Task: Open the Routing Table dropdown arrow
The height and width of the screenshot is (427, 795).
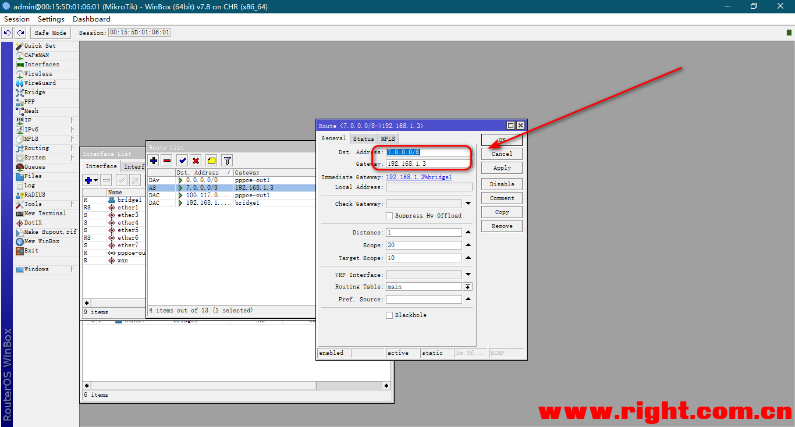Action: point(468,287)
